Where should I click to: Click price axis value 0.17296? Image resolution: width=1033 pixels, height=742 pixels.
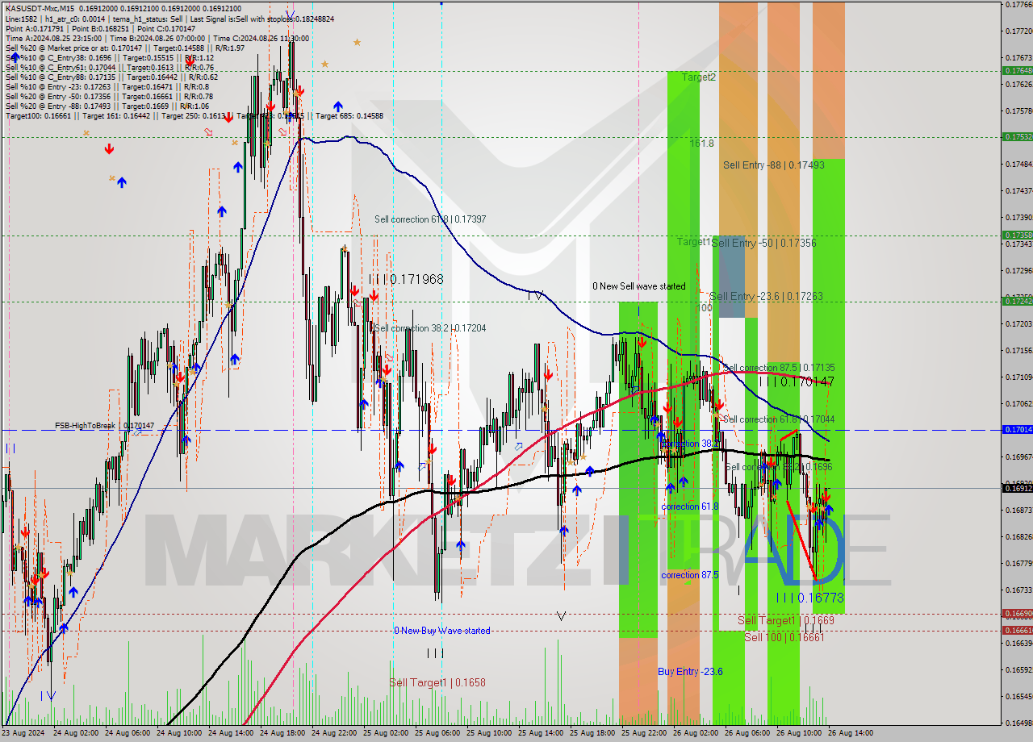pyautogui.click(x=1018, y=270)
